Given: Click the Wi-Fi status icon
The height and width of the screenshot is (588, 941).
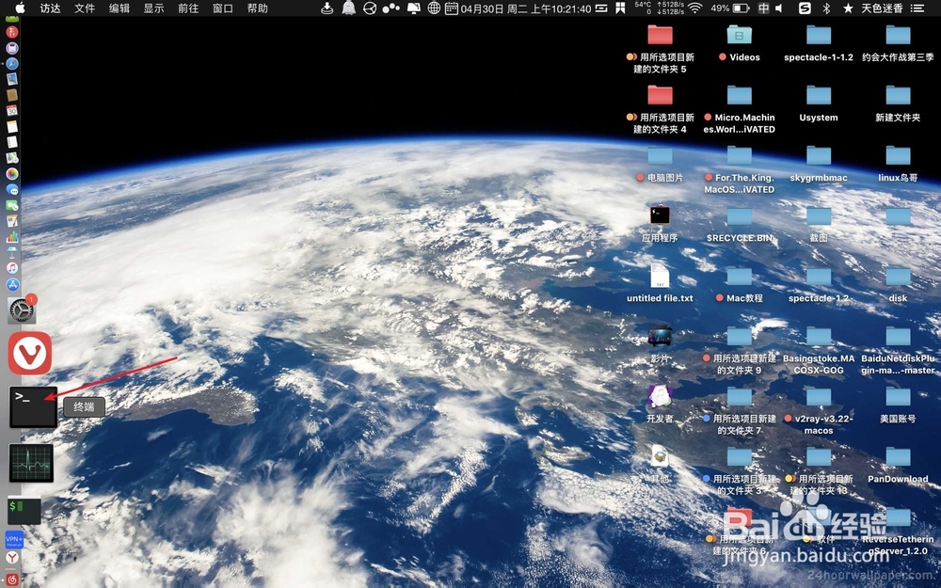Looking at the screenshot, I should (695, 8).
